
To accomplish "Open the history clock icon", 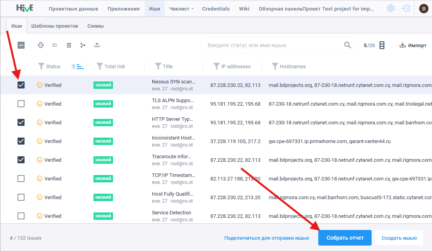I will (x=406, y=8).
